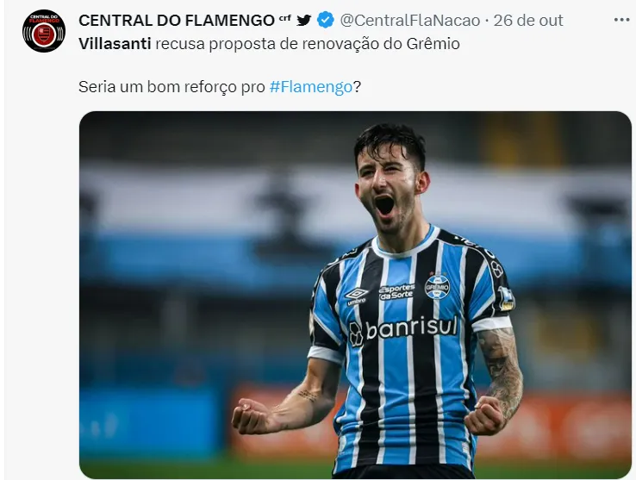Open the three-dot more options menu
This screenshot has height=480, width=636.
621,20
